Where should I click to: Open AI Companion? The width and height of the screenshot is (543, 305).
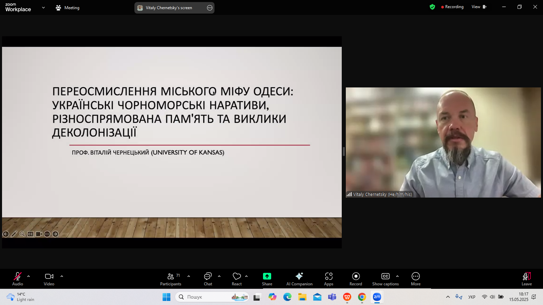[x=299, y=279]
